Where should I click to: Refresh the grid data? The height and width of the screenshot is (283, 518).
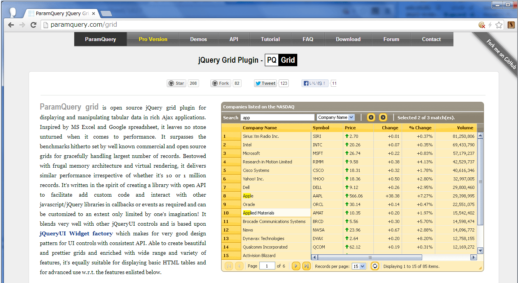tap(375, 266)
